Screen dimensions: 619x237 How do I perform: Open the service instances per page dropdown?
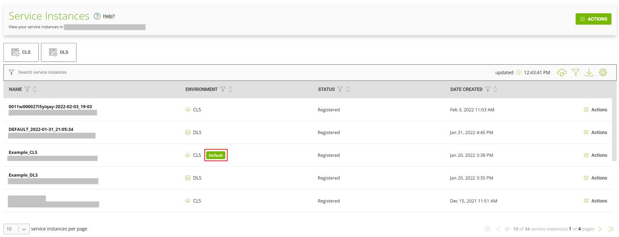16,229
